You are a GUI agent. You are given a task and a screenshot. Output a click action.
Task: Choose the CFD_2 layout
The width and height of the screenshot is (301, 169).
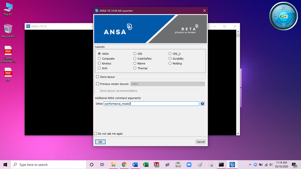(170, 54)
